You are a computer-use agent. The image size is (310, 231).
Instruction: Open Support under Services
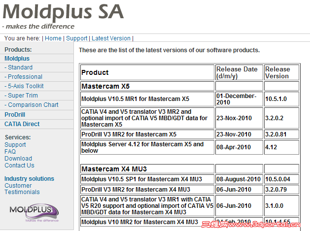[x=15, y=145]
